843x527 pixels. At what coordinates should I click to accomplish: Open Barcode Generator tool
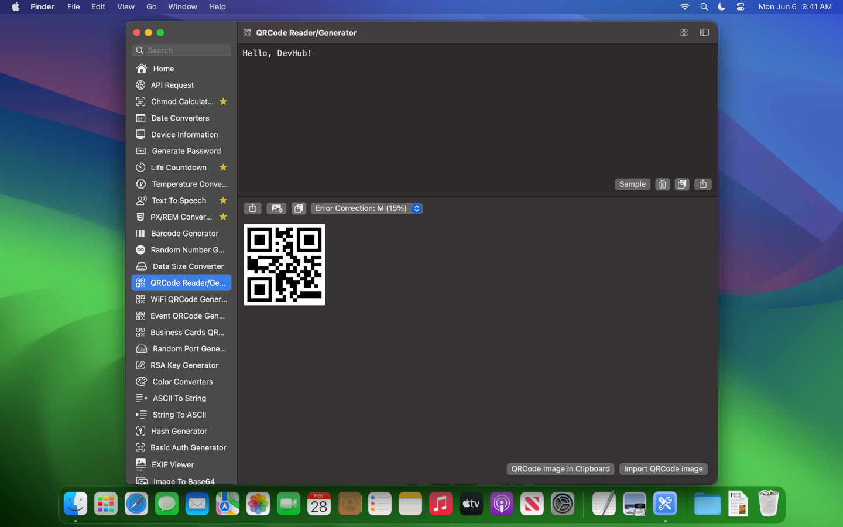[181, 233]
